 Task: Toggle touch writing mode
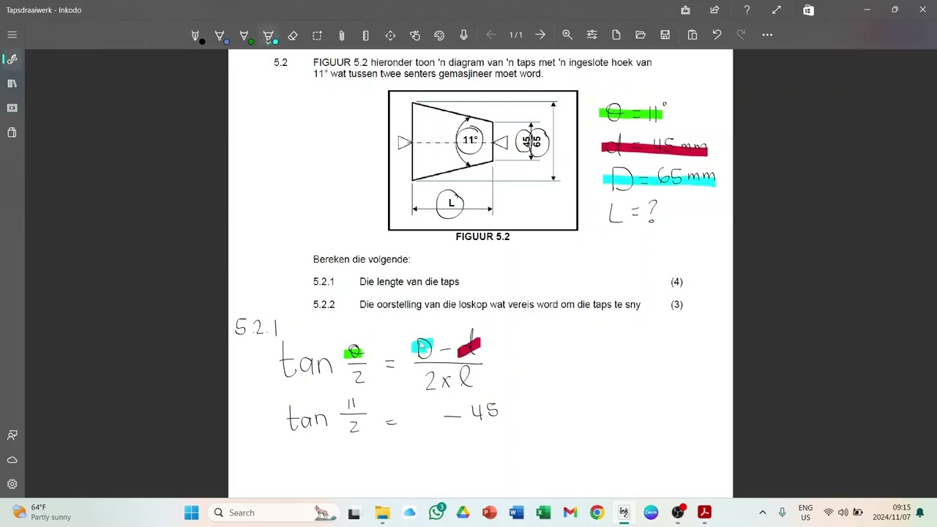(x=415, y=35)
